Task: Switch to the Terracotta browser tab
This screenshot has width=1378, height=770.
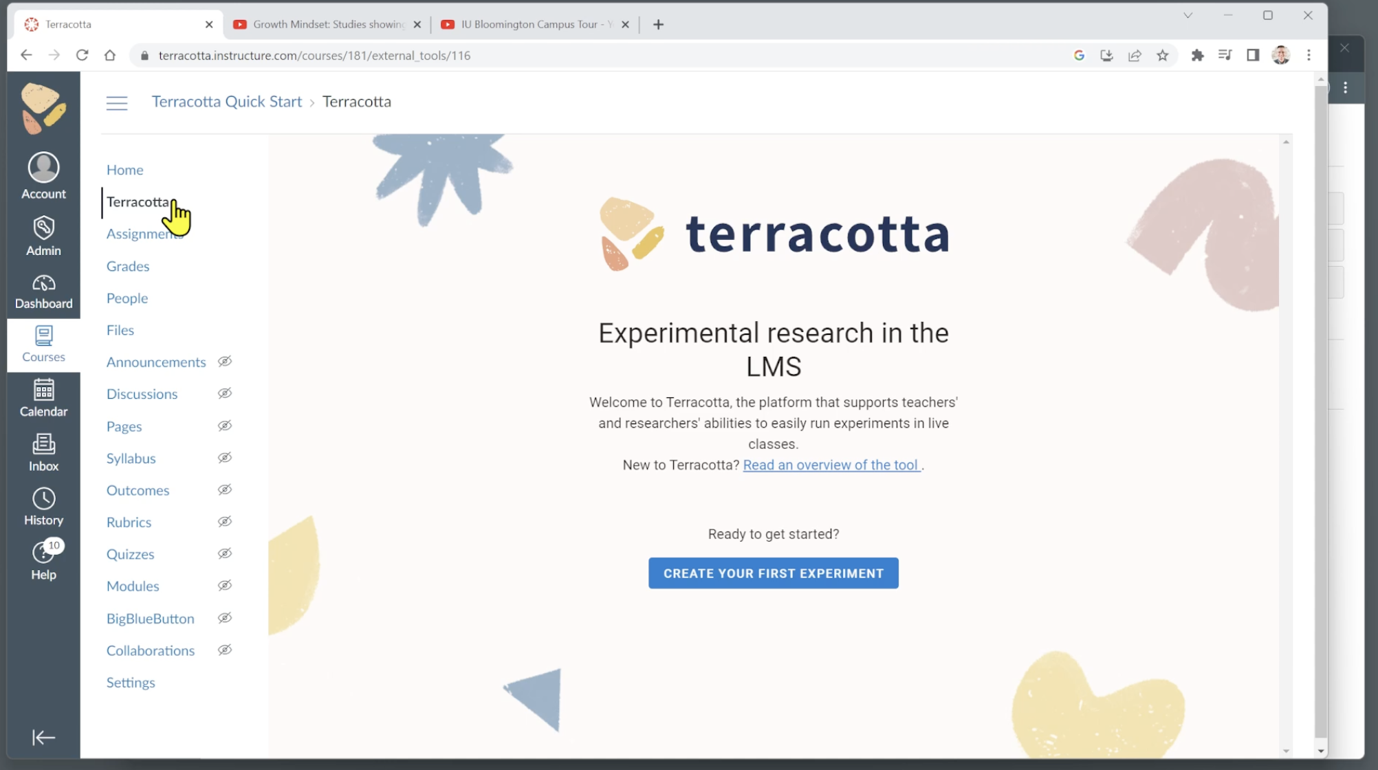Action: tap(117, 24)
